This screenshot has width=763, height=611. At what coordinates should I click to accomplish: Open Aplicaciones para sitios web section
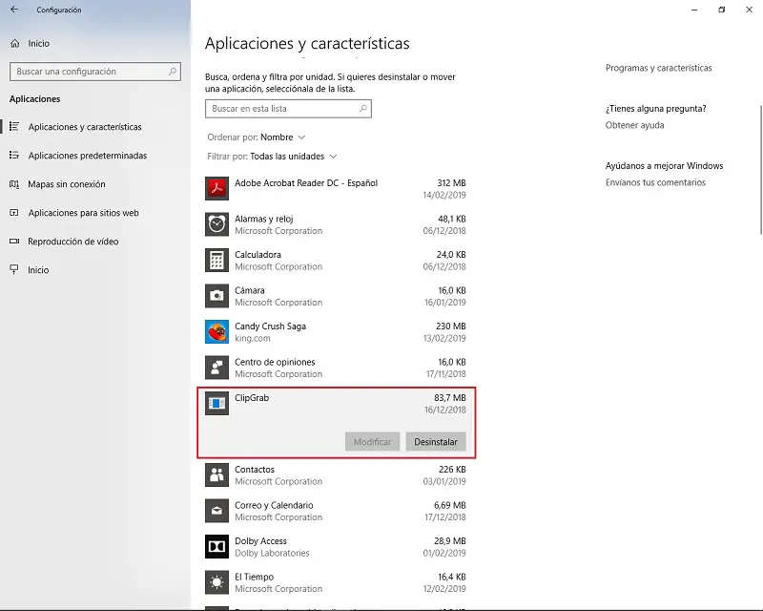pyautogui.click(x=83, y=213)
